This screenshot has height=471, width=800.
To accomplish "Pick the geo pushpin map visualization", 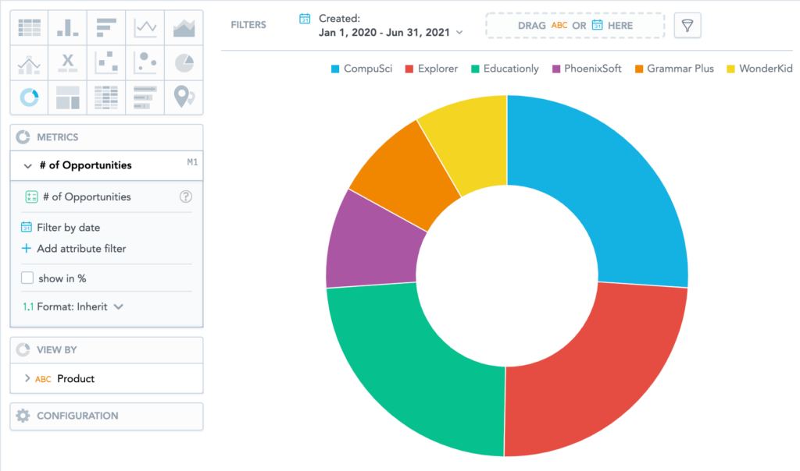I will pos(184,97).
